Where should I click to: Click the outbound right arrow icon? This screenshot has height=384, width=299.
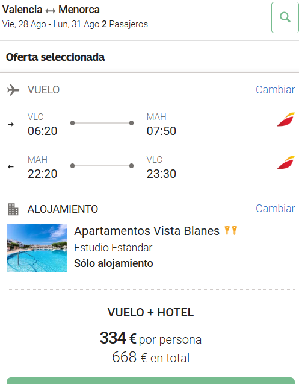click(11, 124)
